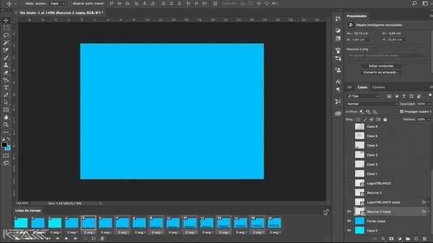
Task: Expand fx effects on Recurso 2 copia
Action: point(429,211)
